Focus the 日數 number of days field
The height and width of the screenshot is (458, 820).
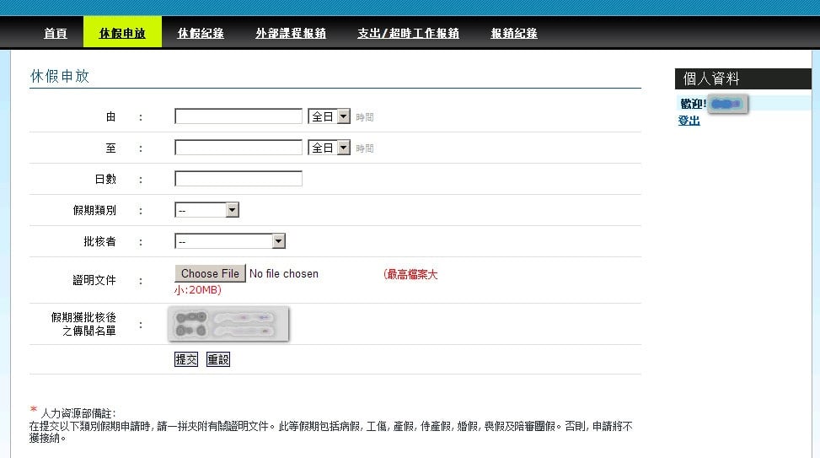coord(238,179)
